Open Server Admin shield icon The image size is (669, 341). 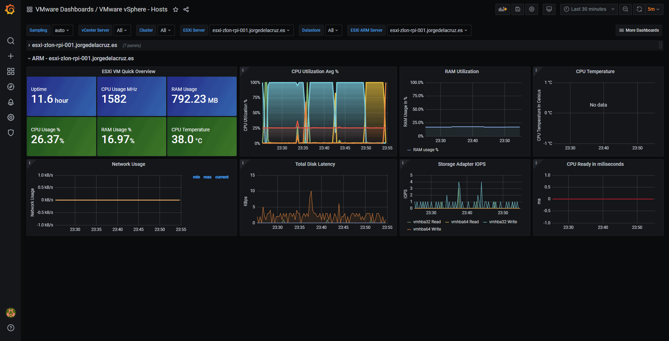coord(11,133)
